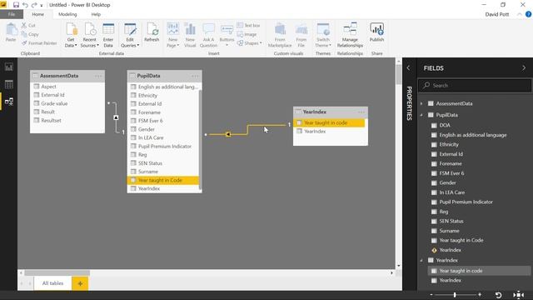The width and height of the screenshot is (533, 300).
Task: Switch to Report view in sidebar
Action: (9, 67)
